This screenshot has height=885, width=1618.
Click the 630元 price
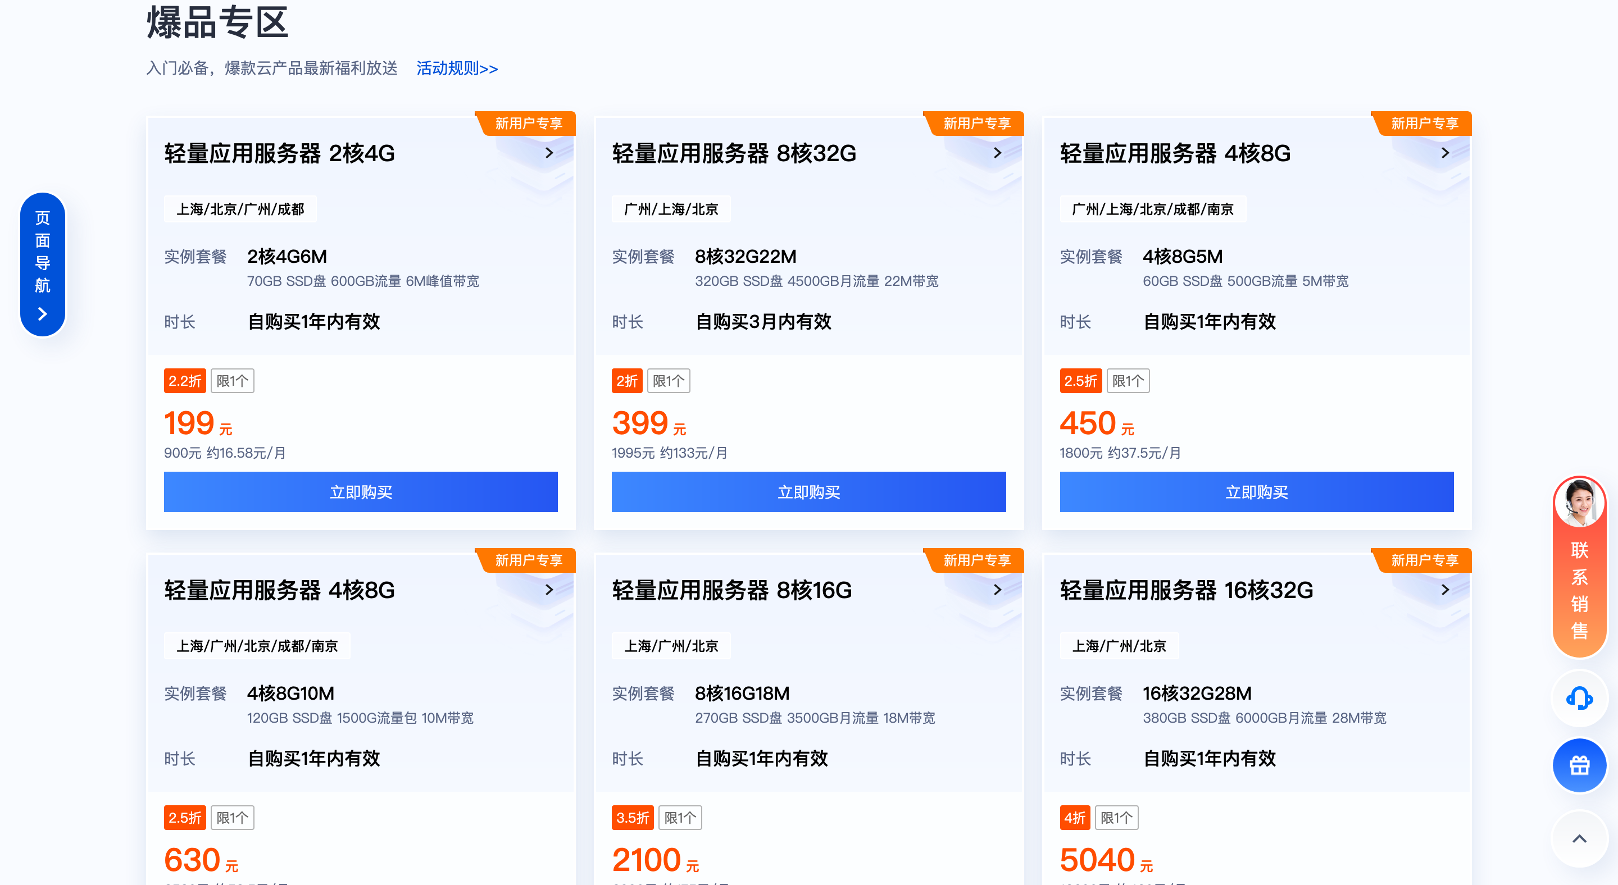[x=201, y=860]
